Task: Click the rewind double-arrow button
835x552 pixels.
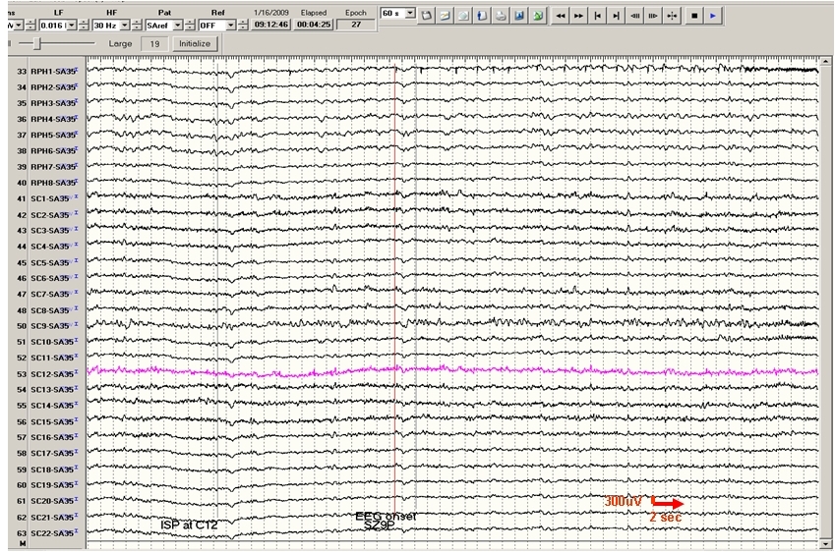Action: (x=561, y=18)
